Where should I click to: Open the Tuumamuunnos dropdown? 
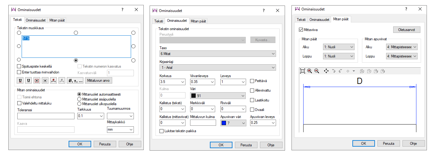[x=120, y=116]
